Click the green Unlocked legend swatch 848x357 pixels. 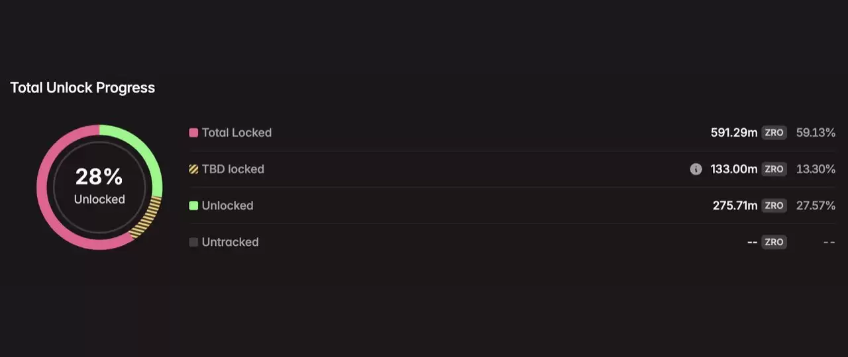[x=193, y=206]
